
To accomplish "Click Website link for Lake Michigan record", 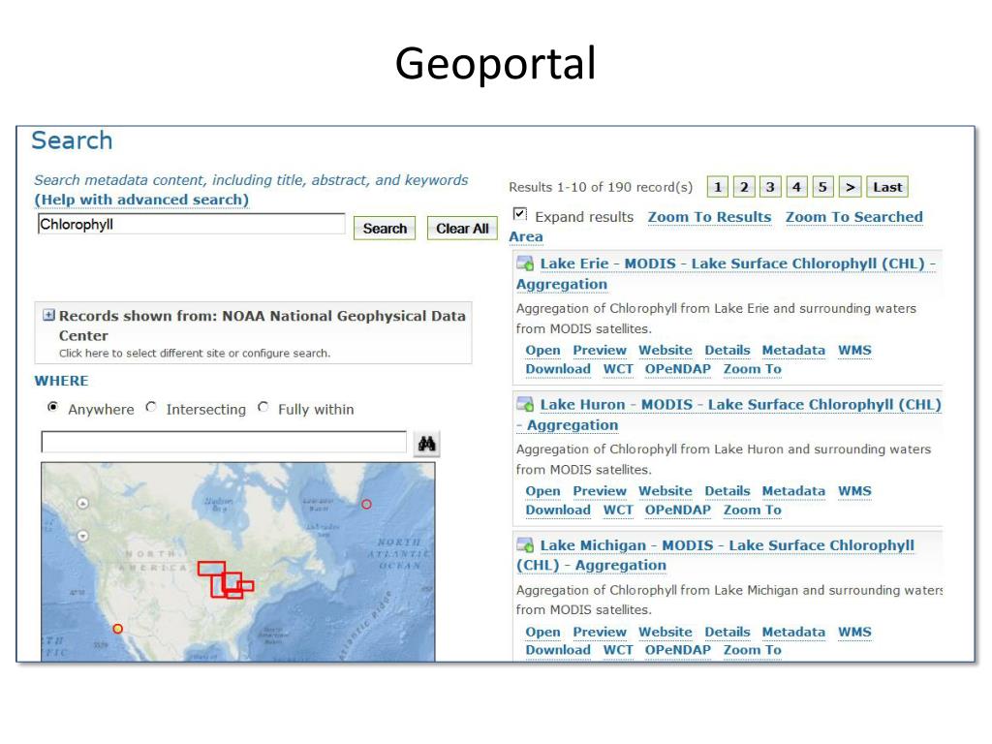I will click(x=666, y=632).
